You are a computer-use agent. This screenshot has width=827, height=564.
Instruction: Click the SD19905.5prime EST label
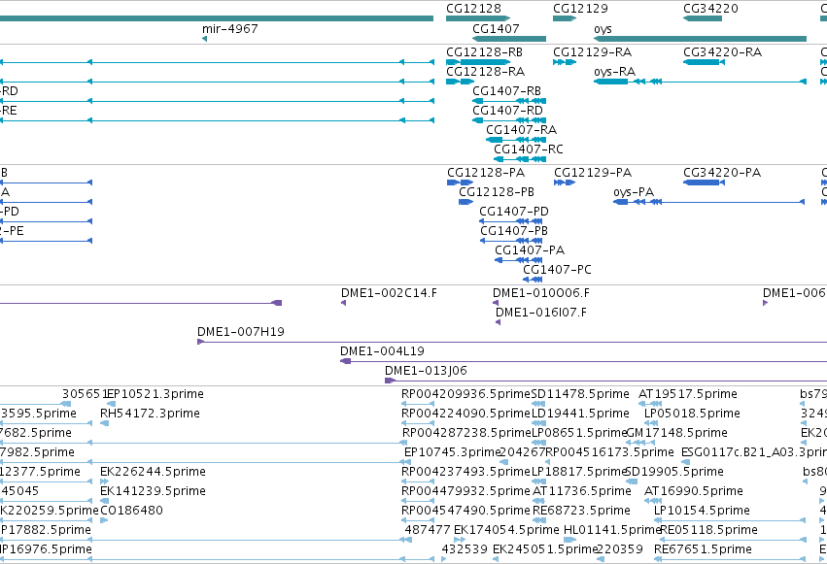click(674, 472)
